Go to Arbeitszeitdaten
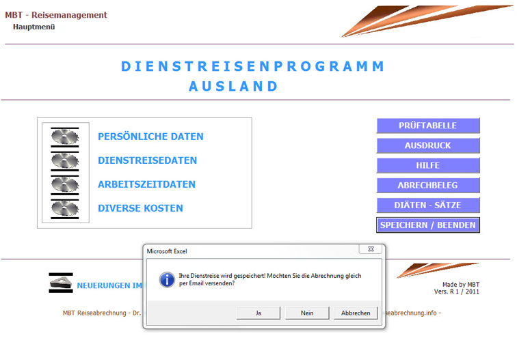517x342 pixels. [x=146, y=184]
